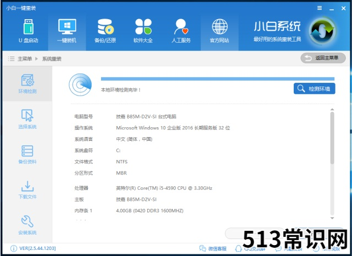Open 人工服务 support
This screenshot has height=256, width=353.
pos(181,31)
